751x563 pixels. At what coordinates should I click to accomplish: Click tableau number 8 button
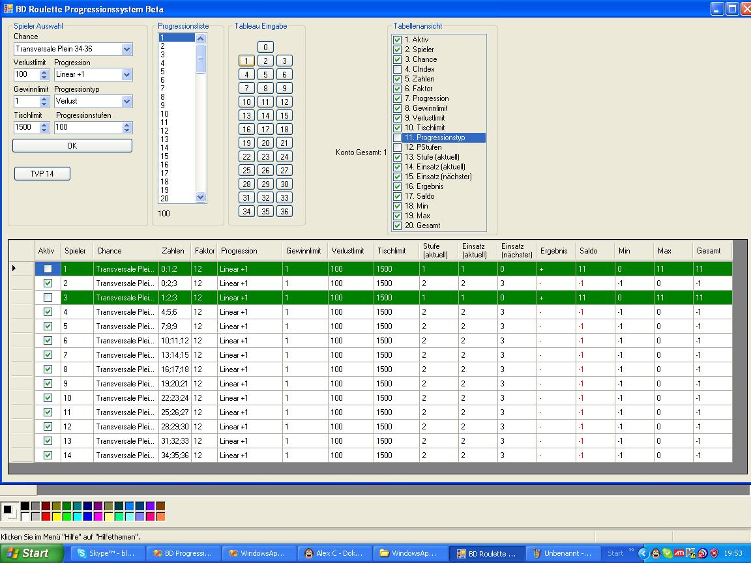point(265,88)
